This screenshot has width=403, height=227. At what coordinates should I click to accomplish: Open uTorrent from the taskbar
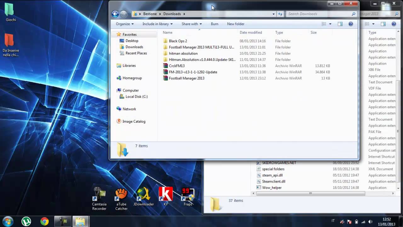[26, 222]
